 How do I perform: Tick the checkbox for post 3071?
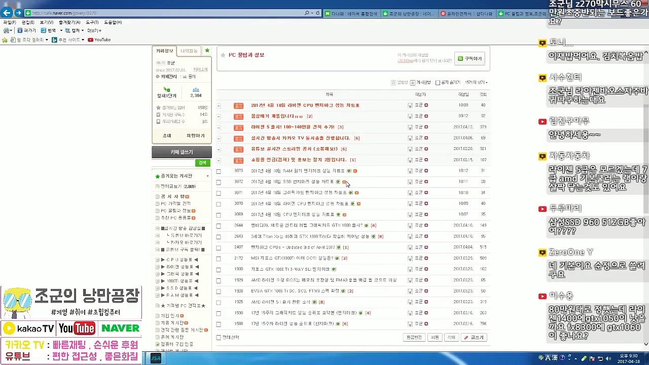coord(219,193)
